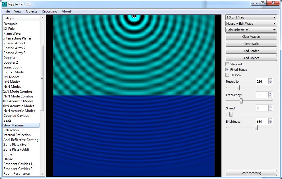This screenshot has width=282, height=179.
Task: Increase the Resolution value with up arrow
Action: (270, 80)
